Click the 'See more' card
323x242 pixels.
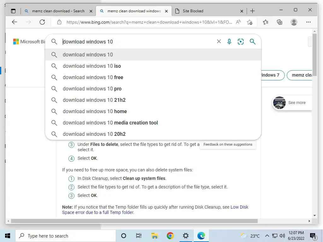(x=292, y=102)
